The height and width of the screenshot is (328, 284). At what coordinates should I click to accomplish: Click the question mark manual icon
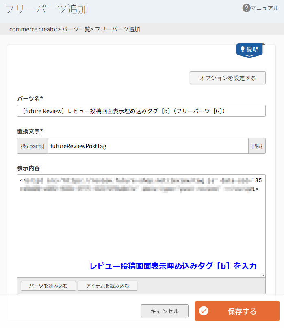click(246, 8)
